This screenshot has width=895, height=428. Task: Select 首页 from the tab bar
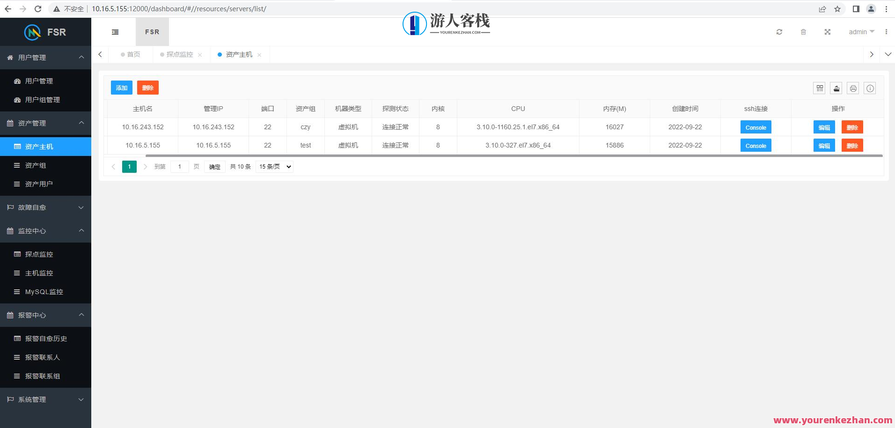pos(132,54)
